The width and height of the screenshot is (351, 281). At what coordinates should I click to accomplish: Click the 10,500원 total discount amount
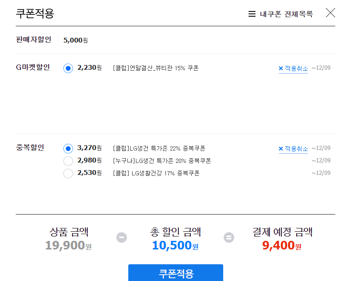[x=175, y=245]
